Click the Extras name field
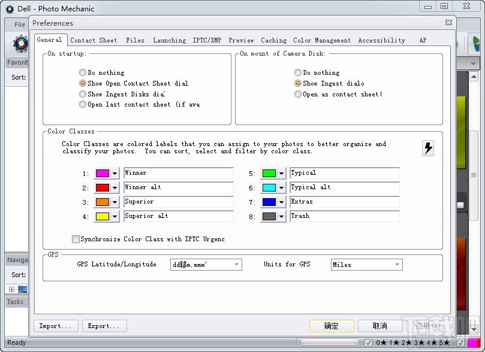This screenshot has height=352, width=485. point(345,202)
